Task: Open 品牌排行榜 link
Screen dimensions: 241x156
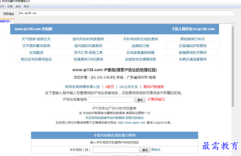Action: [141, 46]
